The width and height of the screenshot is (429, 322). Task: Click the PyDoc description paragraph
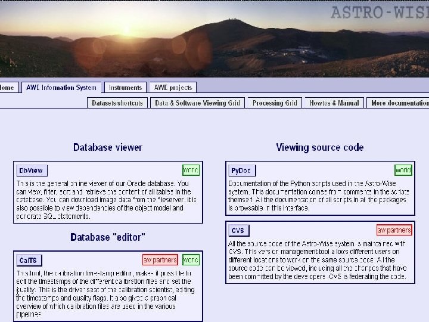(x=319, y=196)
